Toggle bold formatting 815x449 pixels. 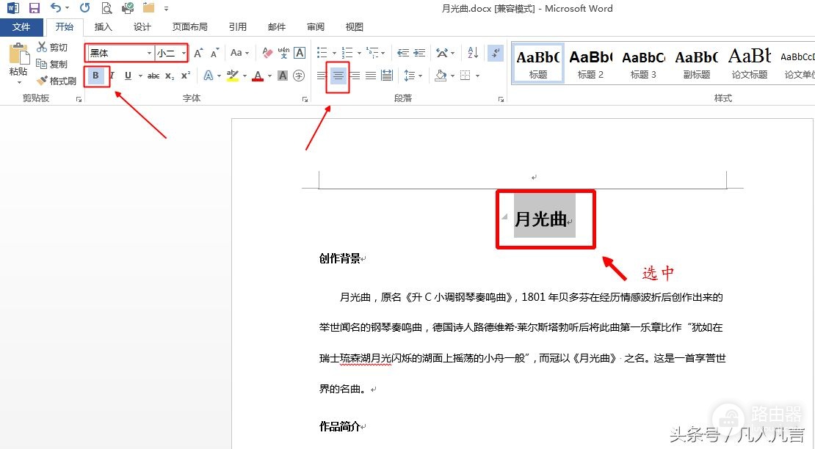coord(95,76)
